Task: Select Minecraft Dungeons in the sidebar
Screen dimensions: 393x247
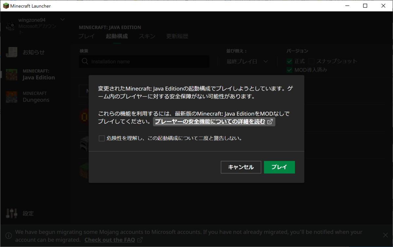Action: pyautogui.click(x=35, y=97)
